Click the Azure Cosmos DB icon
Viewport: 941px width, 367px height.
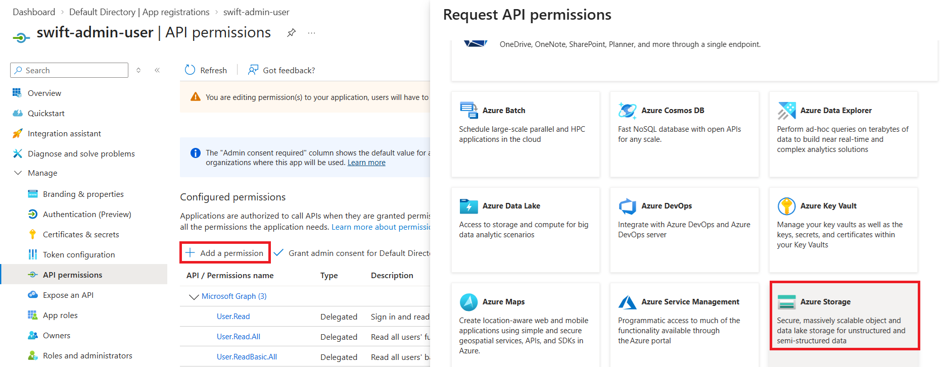coord(628,110)
